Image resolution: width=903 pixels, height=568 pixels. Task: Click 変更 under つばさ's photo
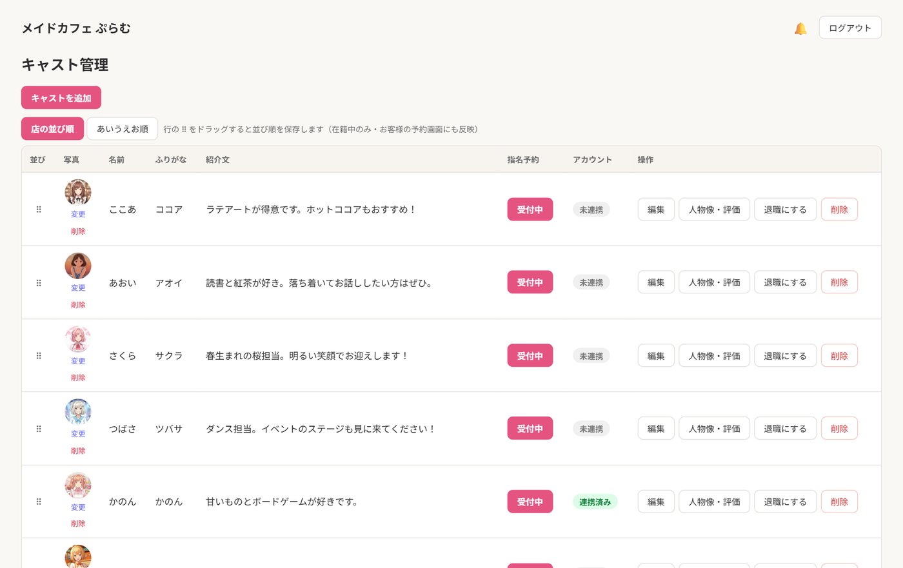coord(78,434)
